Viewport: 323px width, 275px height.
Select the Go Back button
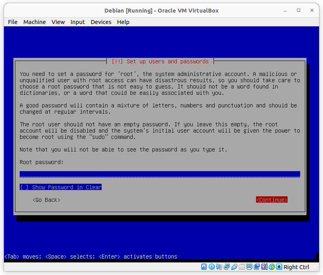(x=46, y=199)
